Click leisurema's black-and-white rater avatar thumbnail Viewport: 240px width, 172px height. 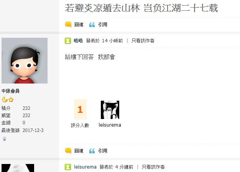[x=110, y=110]
